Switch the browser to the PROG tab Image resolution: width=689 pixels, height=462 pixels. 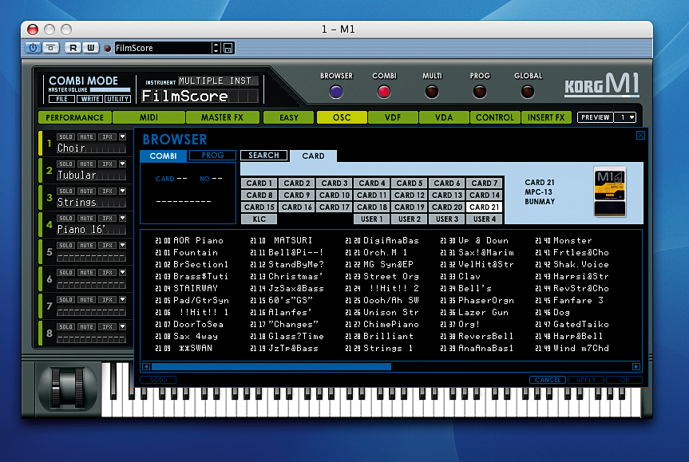pyautogui.click(x=212, y=156)
